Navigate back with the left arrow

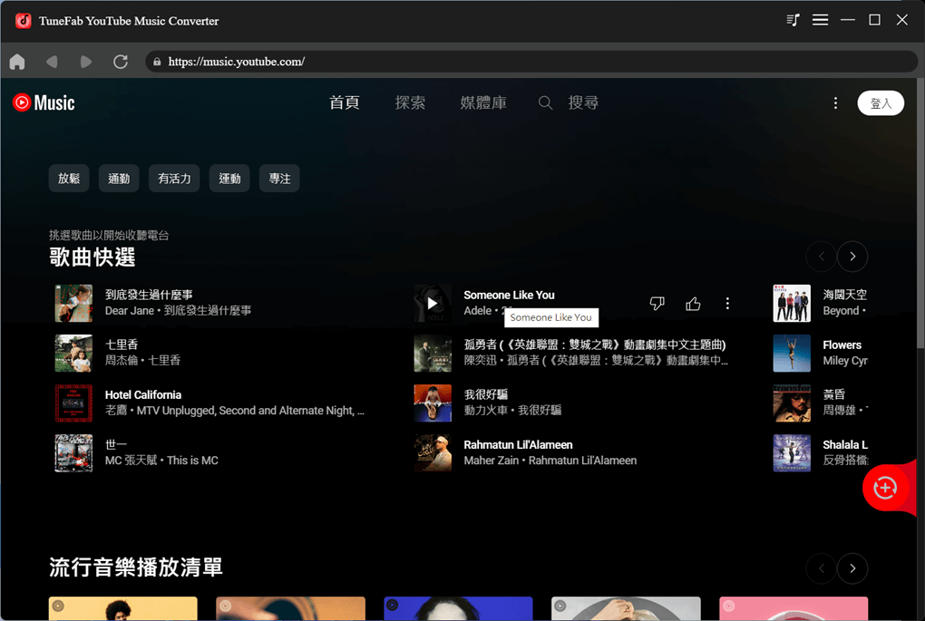[x=52, y=62]
